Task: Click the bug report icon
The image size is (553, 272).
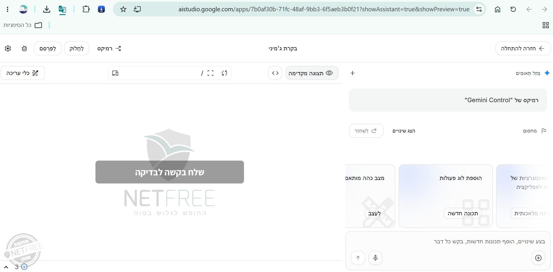Action: [x=24, y=48]
